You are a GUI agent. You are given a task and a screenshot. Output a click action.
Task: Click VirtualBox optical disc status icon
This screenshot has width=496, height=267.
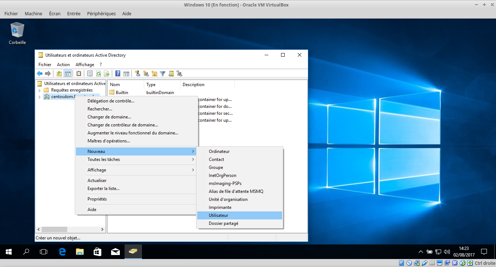[409, 263]
